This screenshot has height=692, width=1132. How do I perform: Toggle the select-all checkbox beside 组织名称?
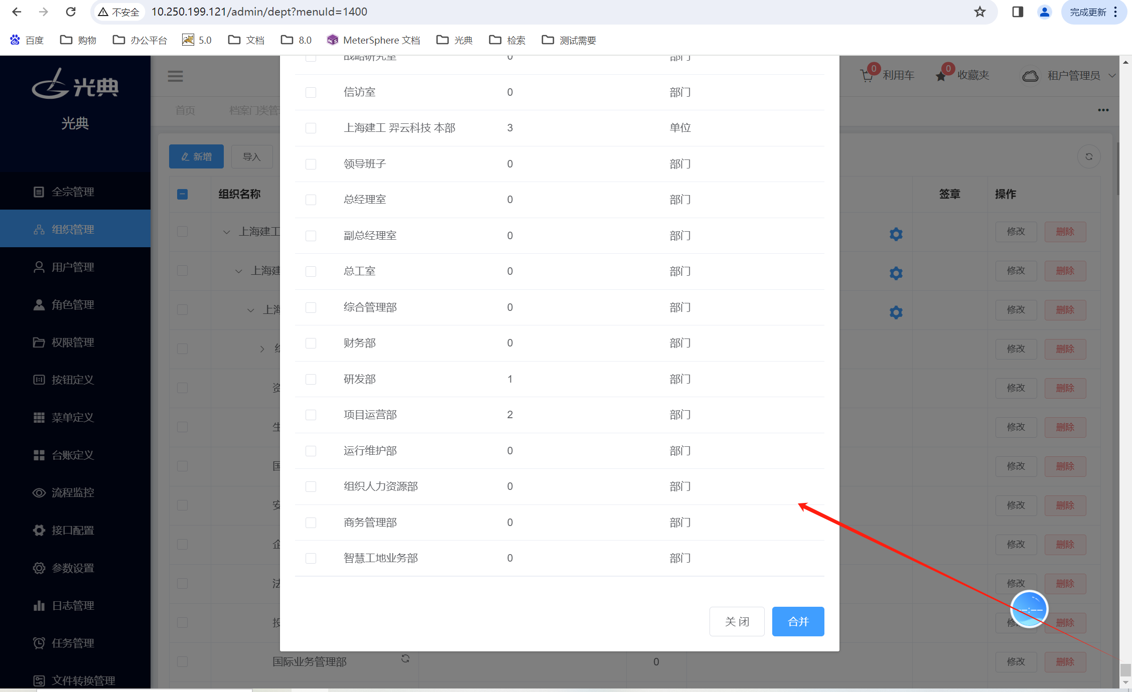tap(183, 194)
